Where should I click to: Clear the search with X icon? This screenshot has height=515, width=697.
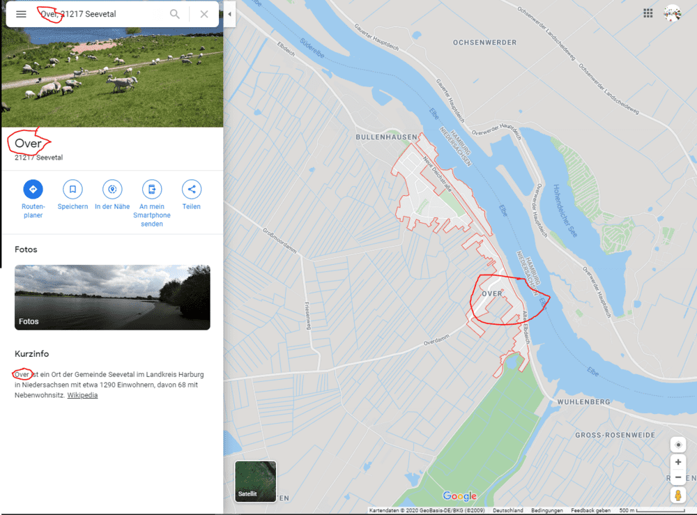(x=204, y=14)
